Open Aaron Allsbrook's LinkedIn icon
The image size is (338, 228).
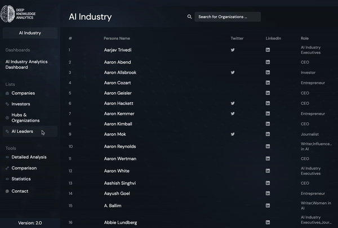(x=268, y=73)
